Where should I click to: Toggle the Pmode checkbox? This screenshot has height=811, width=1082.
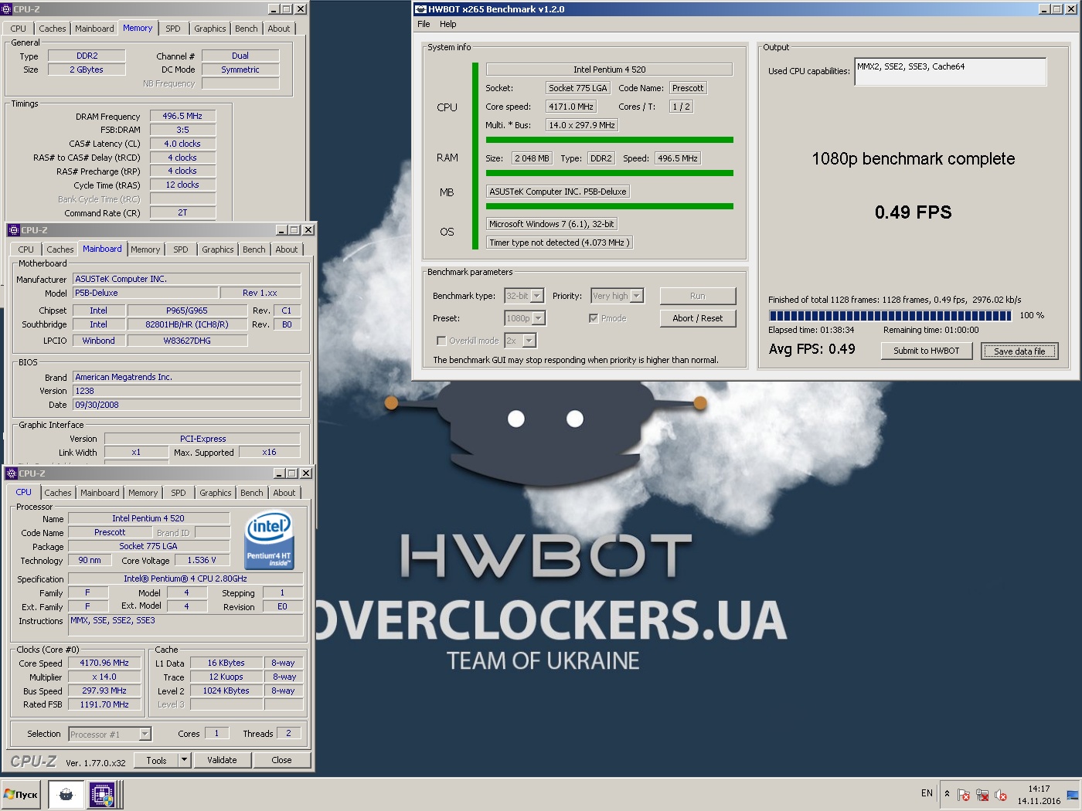pos(593,318)
